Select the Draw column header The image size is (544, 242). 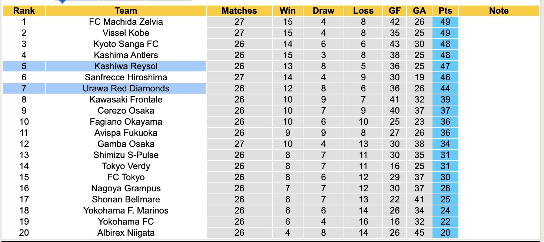pos(323,11)
